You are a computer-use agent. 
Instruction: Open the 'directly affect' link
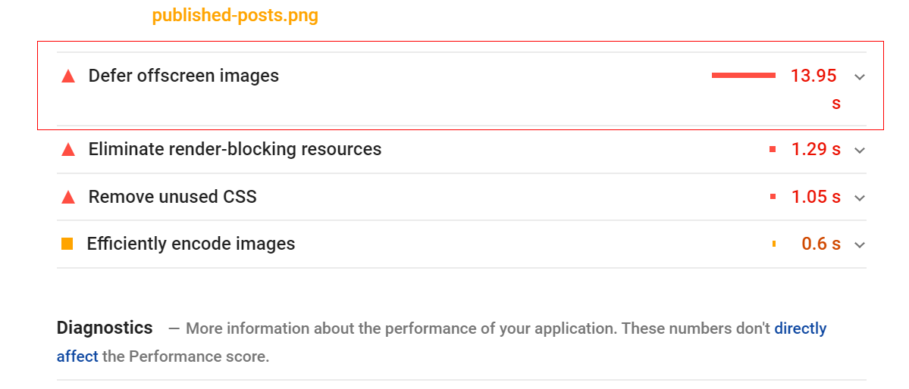point(800,328)
